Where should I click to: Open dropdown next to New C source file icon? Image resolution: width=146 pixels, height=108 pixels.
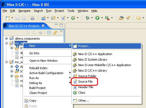(68, 18)
